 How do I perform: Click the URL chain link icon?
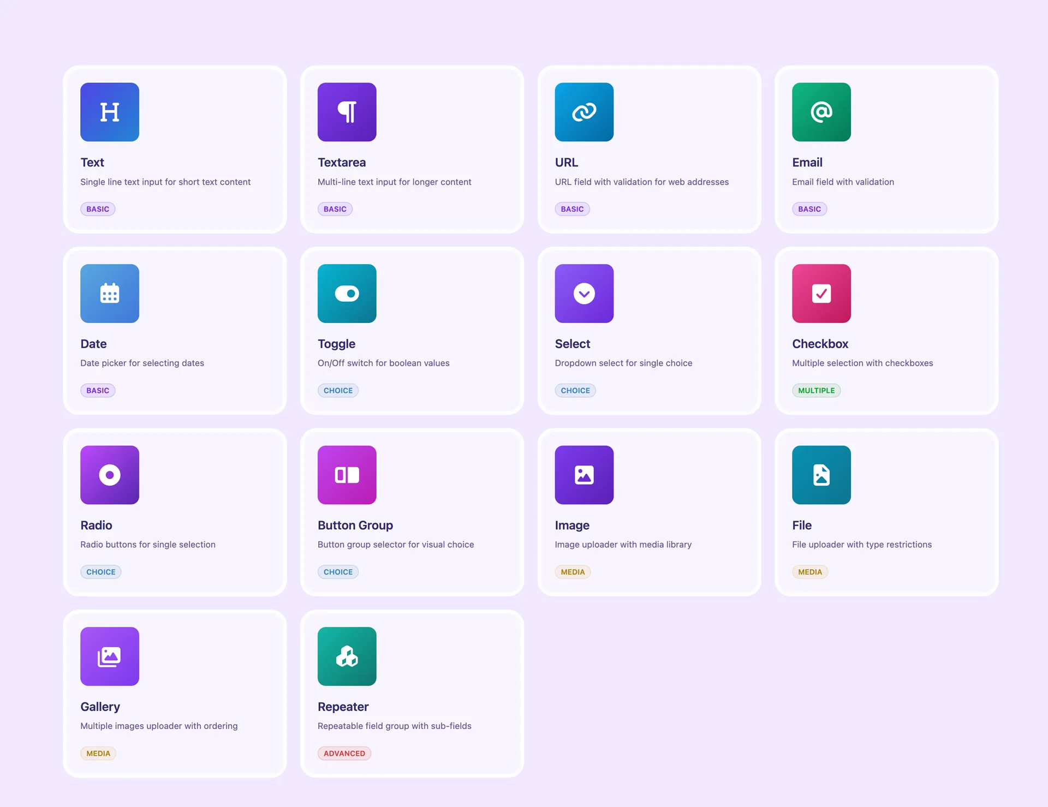click(x=584, y=112)
